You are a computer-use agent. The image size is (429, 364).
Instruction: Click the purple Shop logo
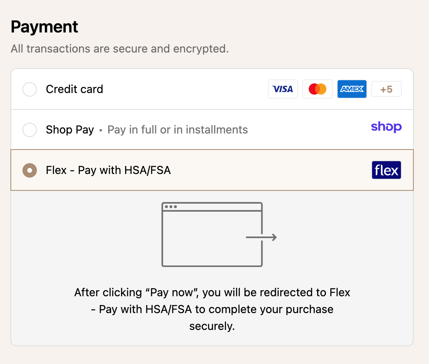386,127
